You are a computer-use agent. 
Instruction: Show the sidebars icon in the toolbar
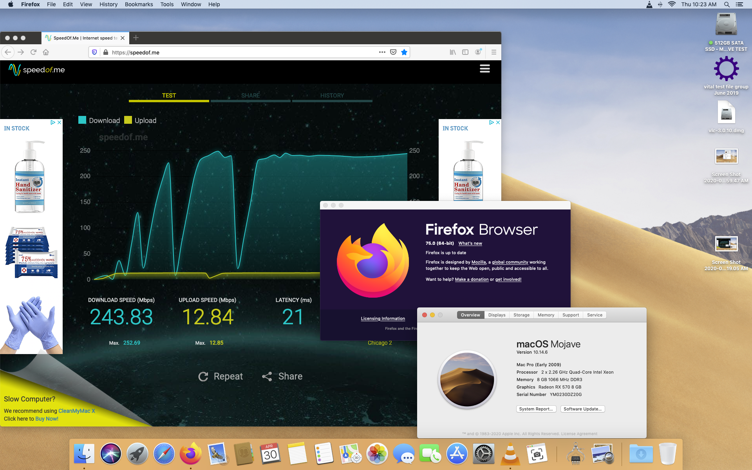(x=465, y=52)
